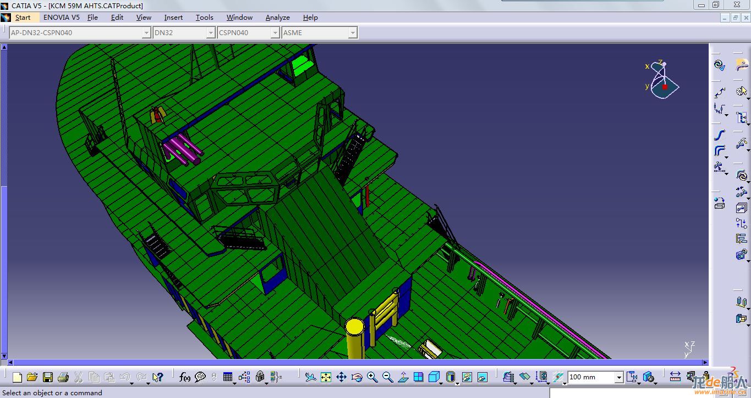Select the Rotate view tool
Image resolution: width=751 pixels, height=398 pixels.
[357, 377]
